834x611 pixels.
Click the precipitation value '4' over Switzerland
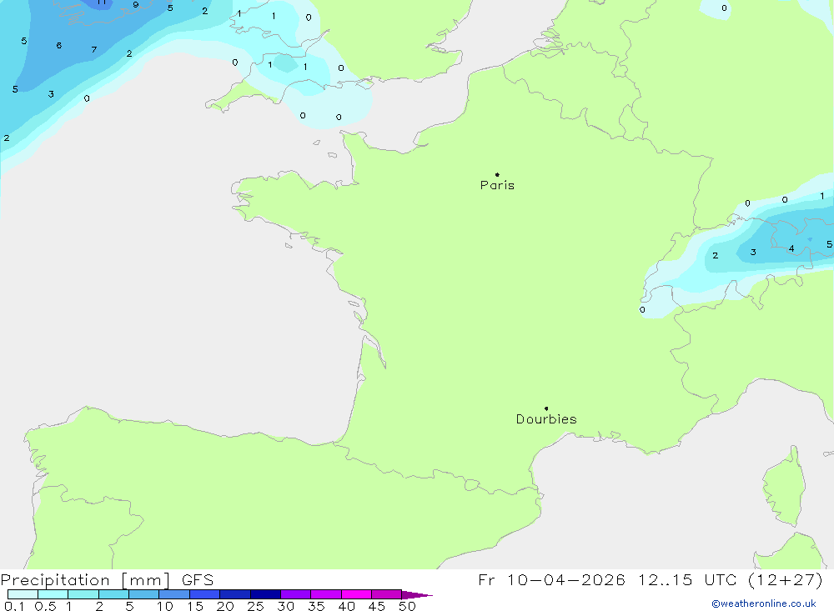click(x=791, y=248)
